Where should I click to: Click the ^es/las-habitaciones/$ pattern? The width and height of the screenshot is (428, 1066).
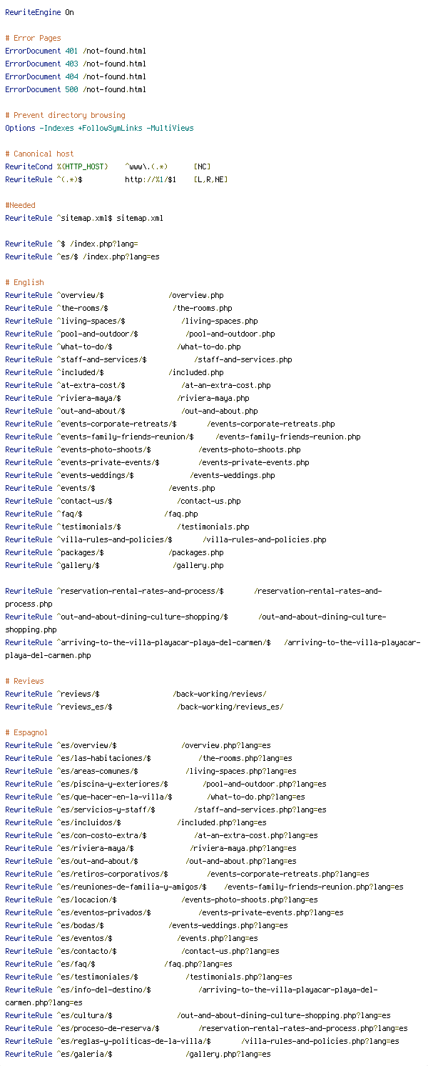click(x=103, y=758)
